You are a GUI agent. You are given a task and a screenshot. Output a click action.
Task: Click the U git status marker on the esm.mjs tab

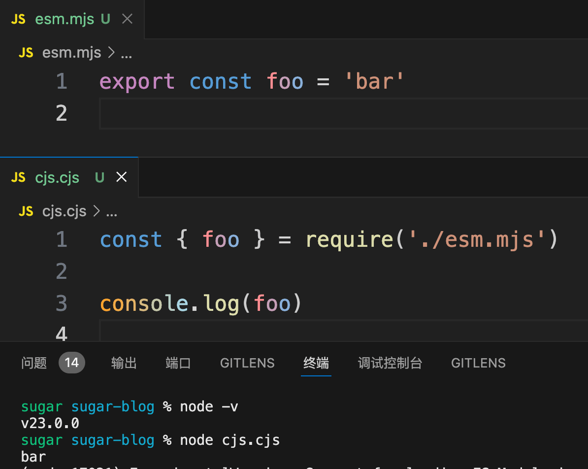click(105, 19)
